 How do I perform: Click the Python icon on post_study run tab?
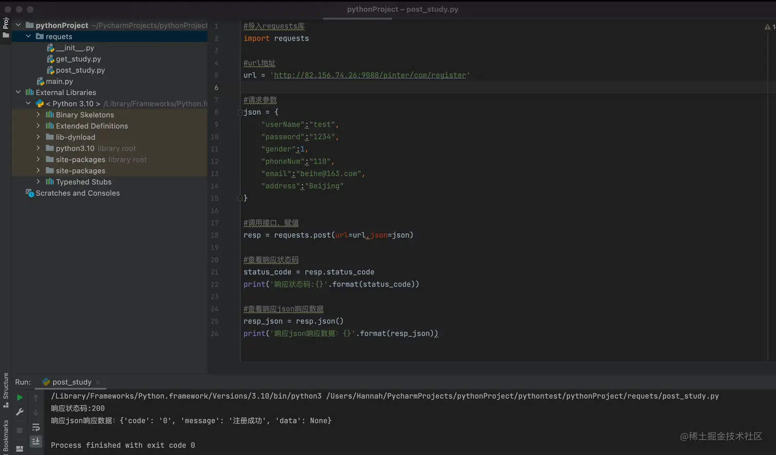(46, 382)
